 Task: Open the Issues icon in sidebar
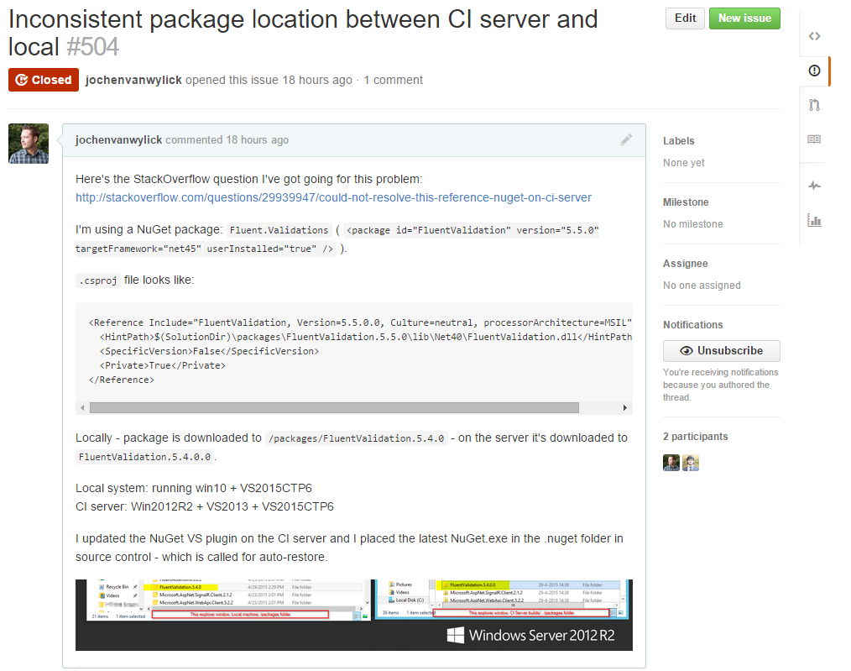pyautogui.click(x=814, y=71)
